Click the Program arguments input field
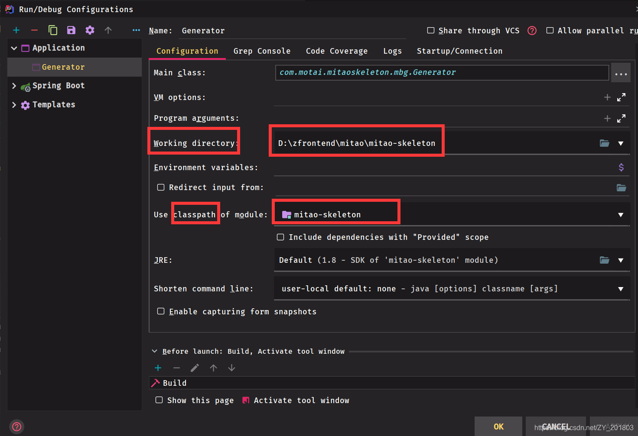Image resolution: width=638 pixels, height=436 pixels. click(x=437, y=118)
